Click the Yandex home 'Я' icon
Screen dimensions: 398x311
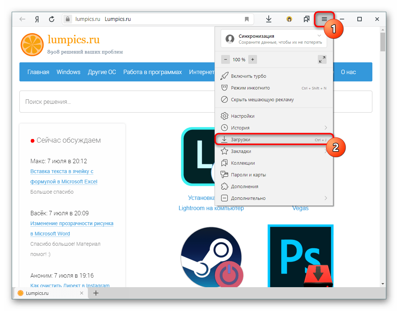tap(37, 19)
